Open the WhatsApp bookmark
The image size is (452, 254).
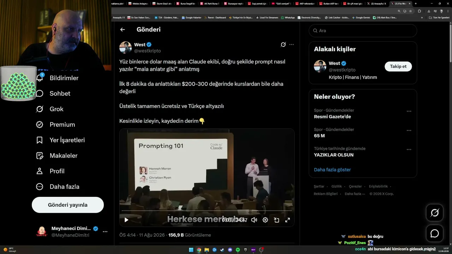(288, 18)
